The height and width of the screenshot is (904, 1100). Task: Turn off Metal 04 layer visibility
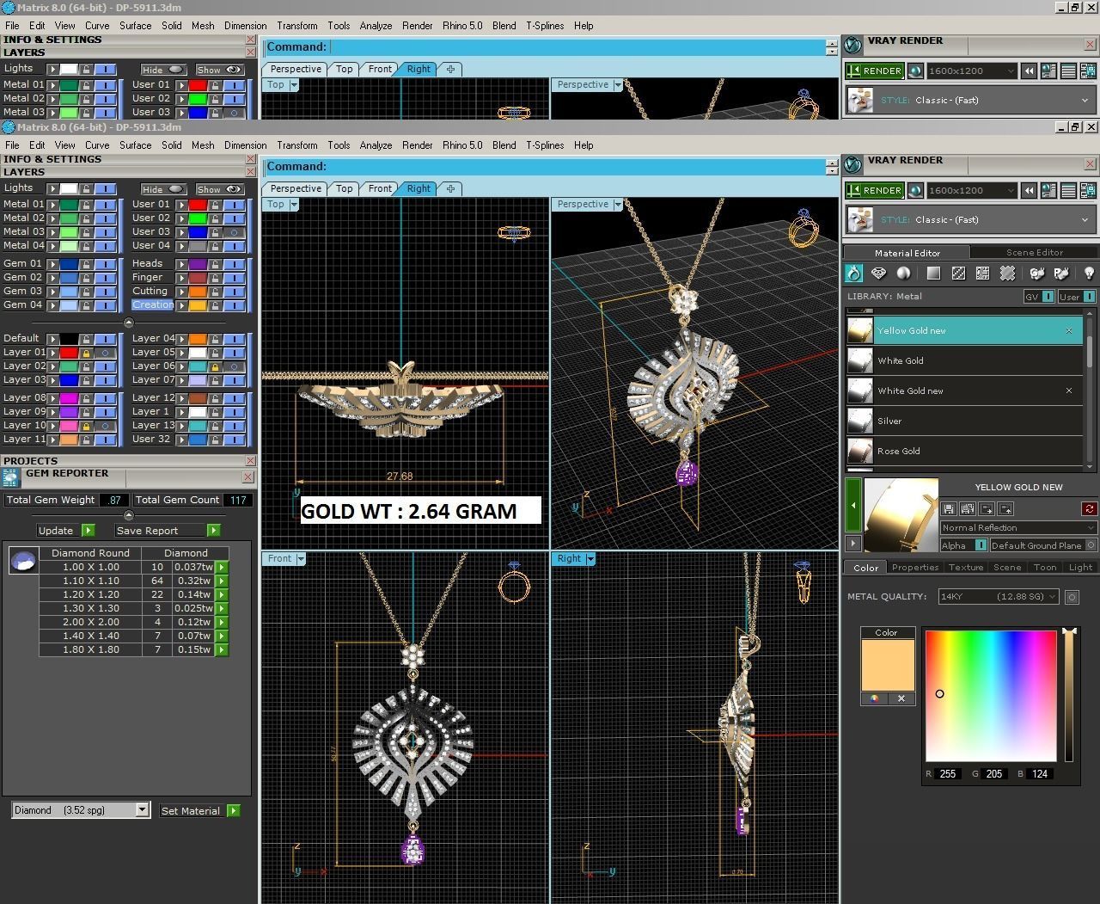tap(105, 246)
